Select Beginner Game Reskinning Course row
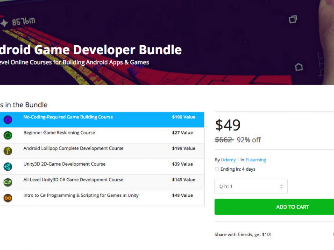 pyautogui.click(x=59, y=133)
